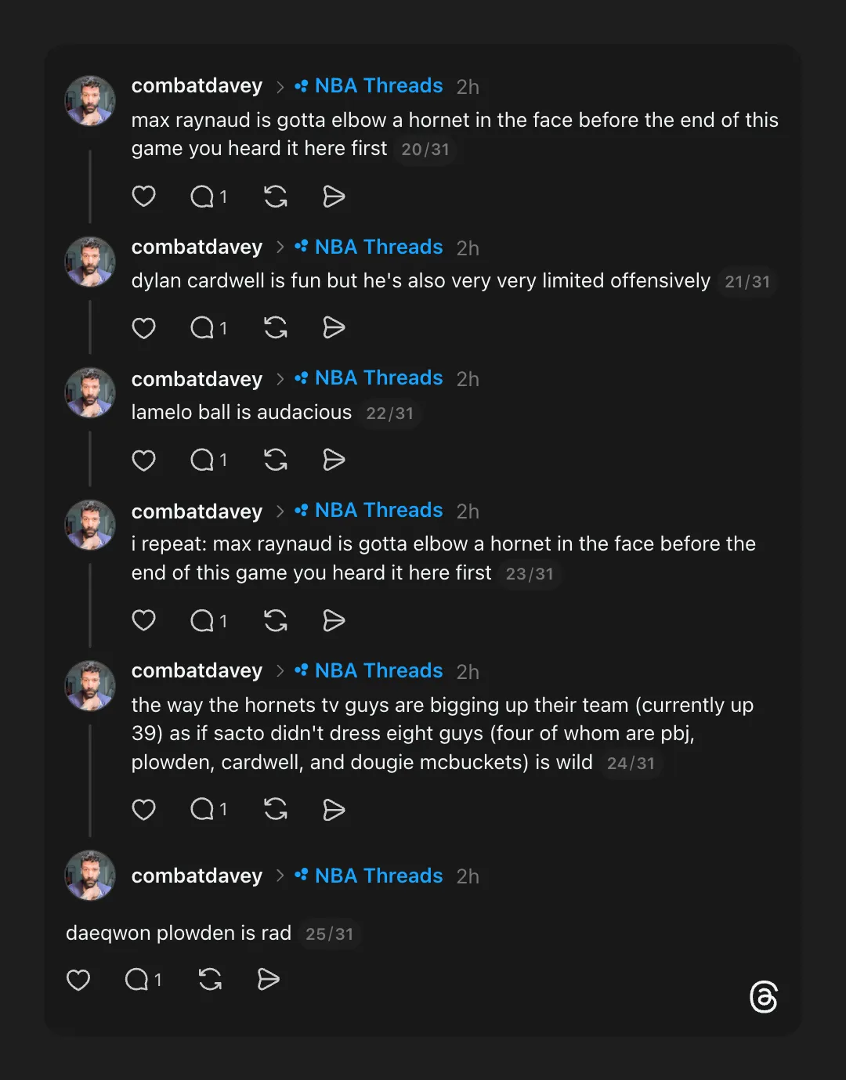
Task: Share the 20/31 max raynaud post
Action: pyautogui.click(x=334, y=197)
